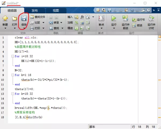Viewport: 161px width, 129px height.
Task: Click the undo arrow in the quick access toolbar
Action: [x=132, y=10]
